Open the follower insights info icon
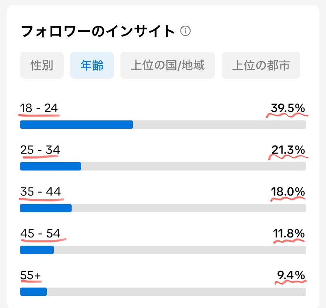 [x=185, y=31]
